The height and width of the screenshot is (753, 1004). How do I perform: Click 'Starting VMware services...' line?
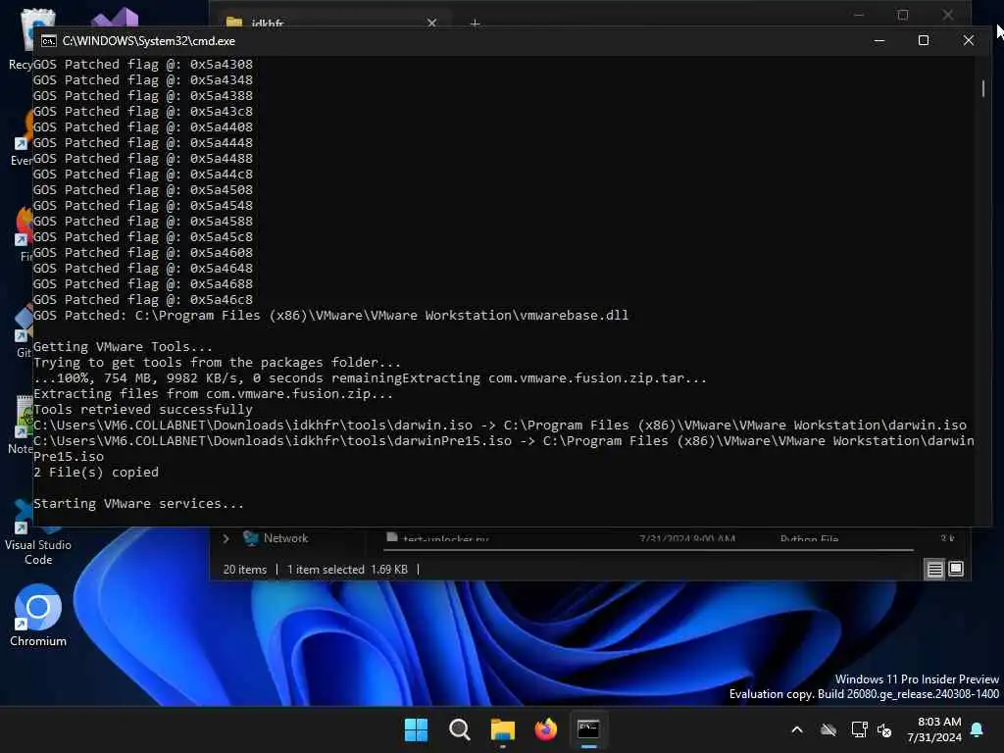[138, 504]
